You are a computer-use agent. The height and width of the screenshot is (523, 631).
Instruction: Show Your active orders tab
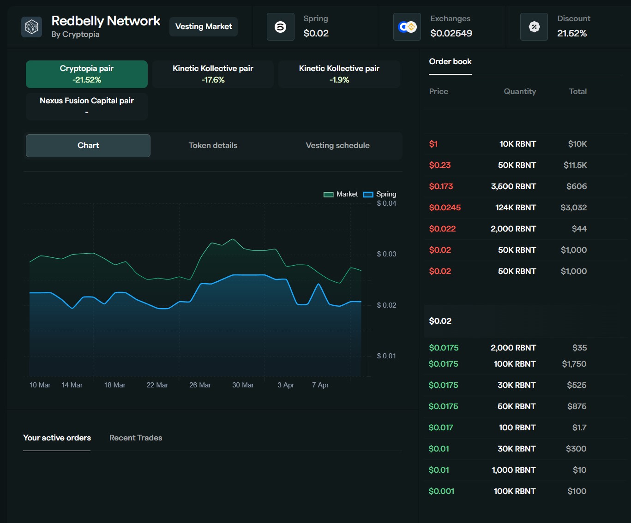coord(57,438)
